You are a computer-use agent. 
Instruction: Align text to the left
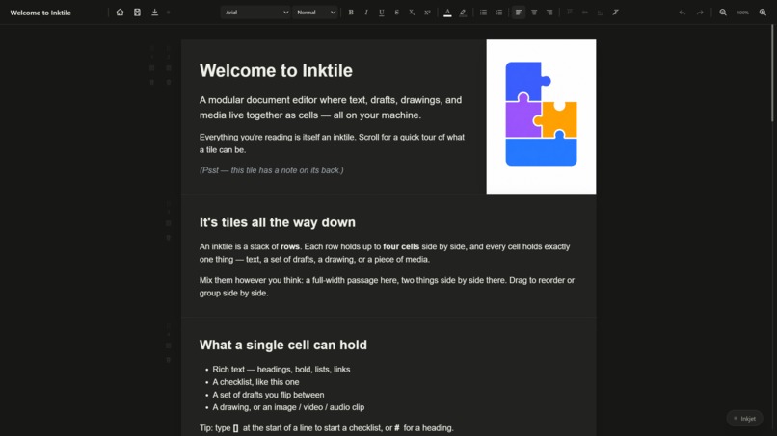click(x=519, y=13)
